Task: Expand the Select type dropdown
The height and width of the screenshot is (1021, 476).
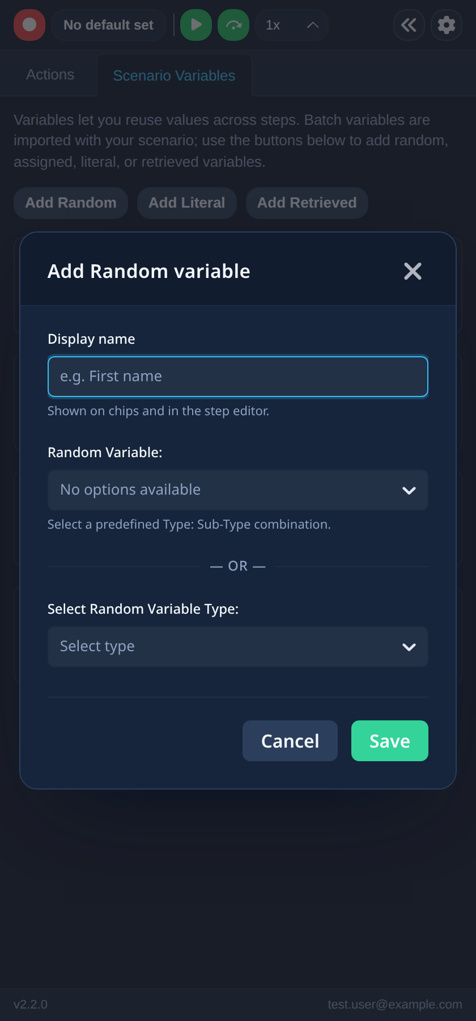Action: click(238, 647)
